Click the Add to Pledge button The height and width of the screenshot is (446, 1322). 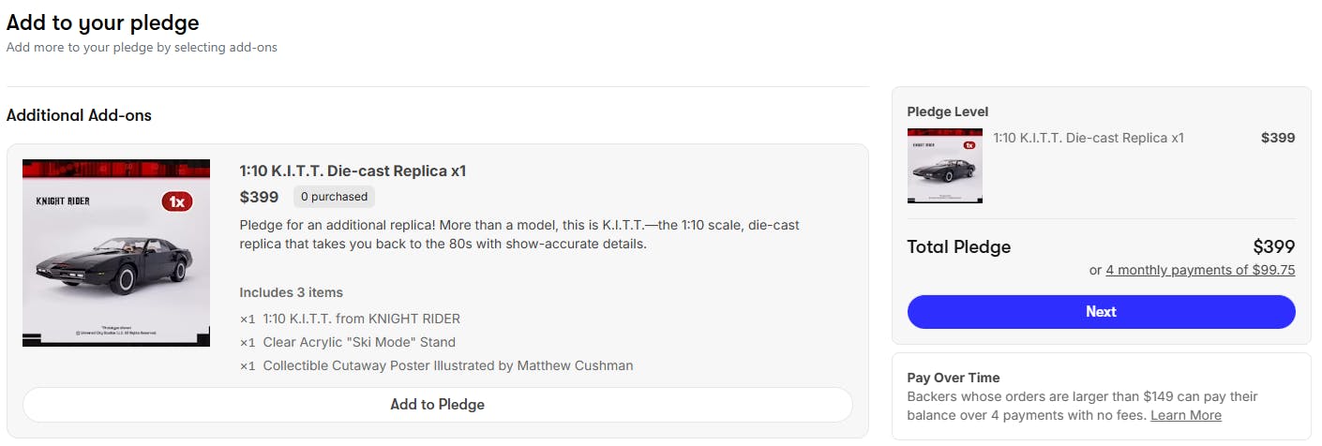click(x=437, y=405)
